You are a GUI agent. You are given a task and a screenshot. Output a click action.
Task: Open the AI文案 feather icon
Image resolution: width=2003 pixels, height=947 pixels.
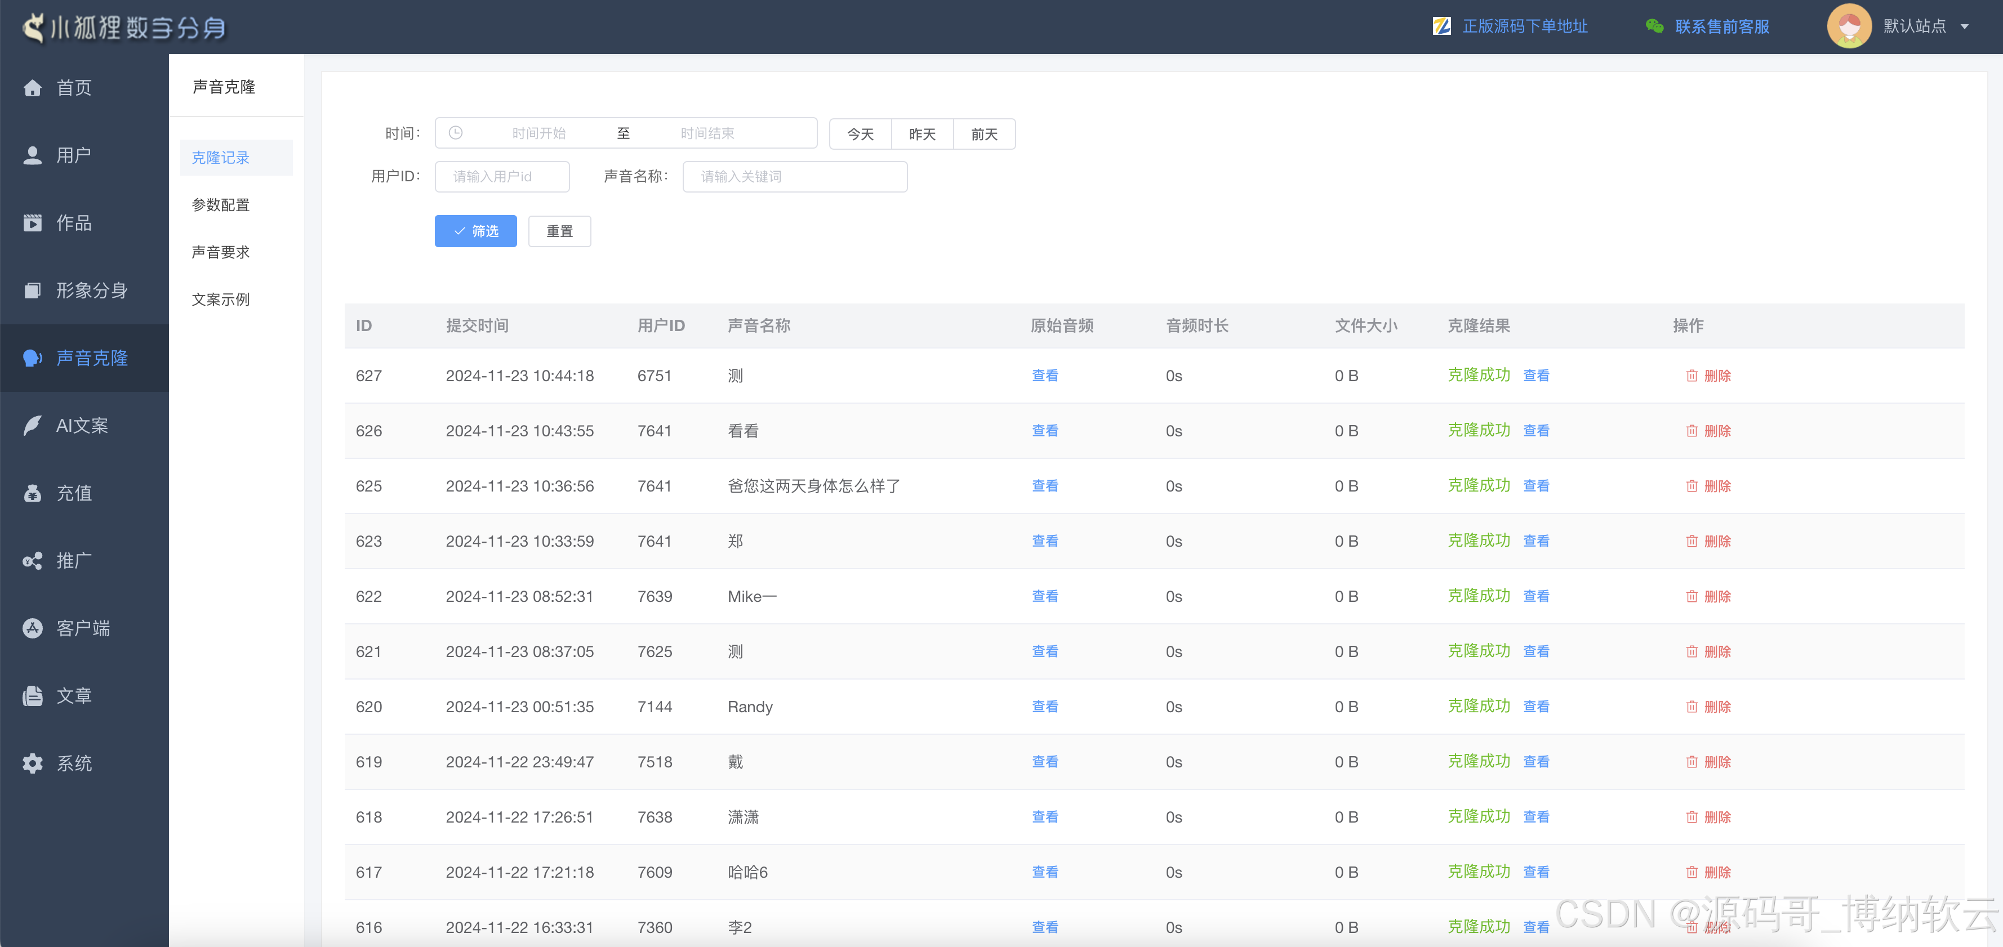click(33, 425)
